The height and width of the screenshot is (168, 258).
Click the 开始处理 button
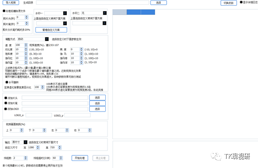[x=80, y=158]
